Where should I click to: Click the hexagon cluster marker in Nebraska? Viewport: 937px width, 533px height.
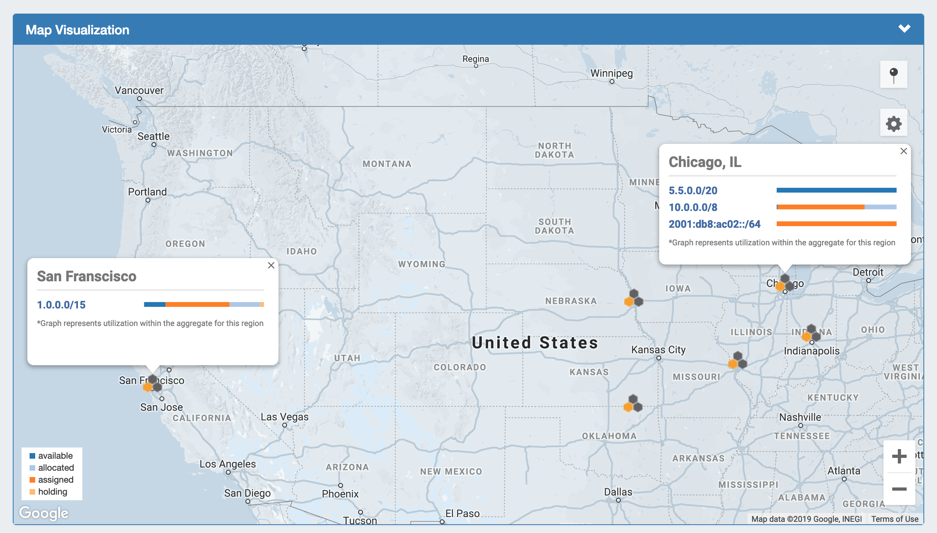pyautogui.click(x=634, y=298)
